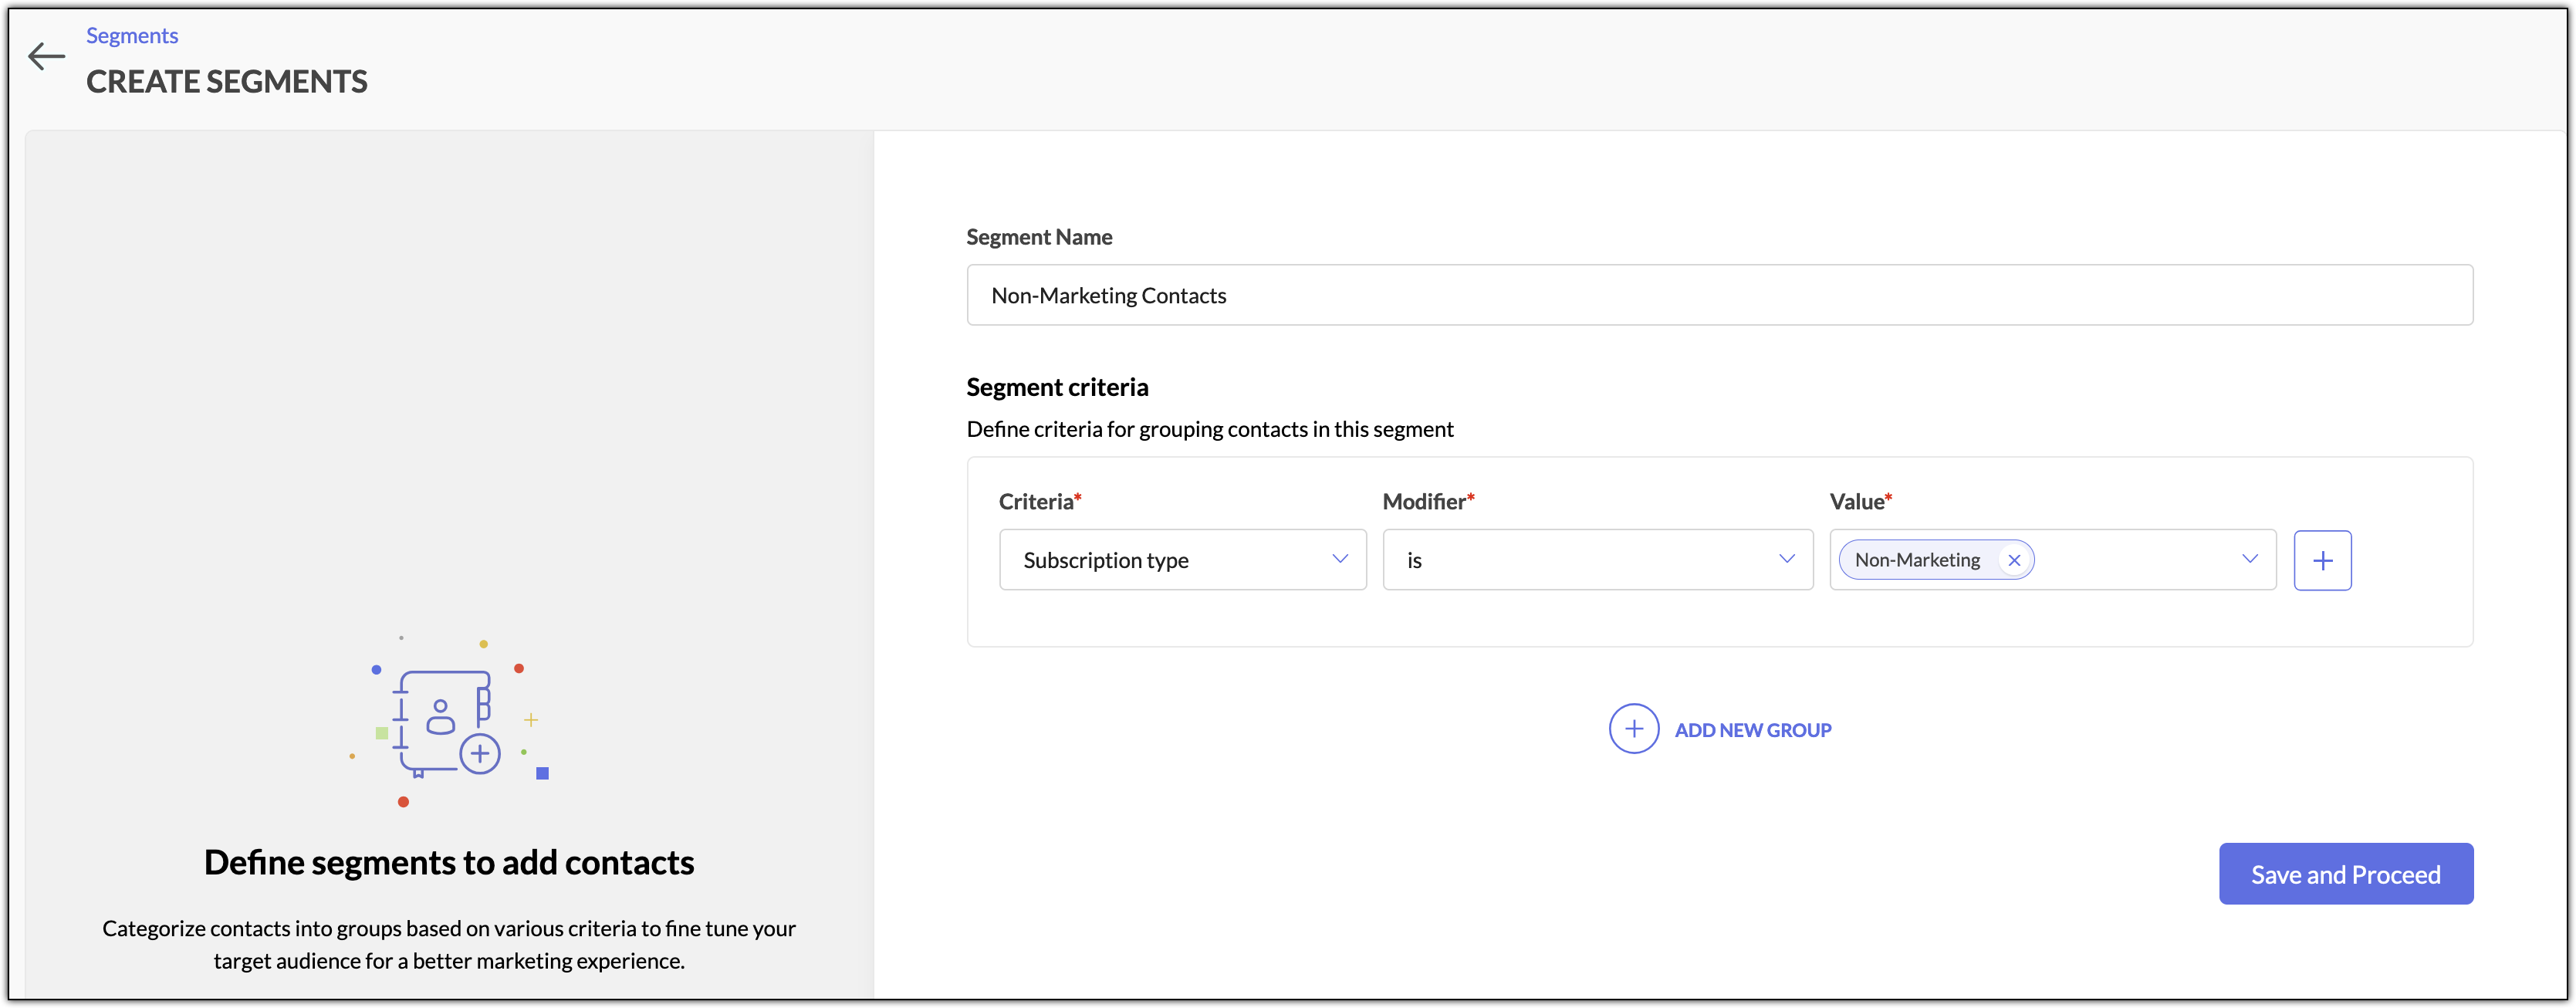Image resolution: width=2576 pixels, height=1008 pixels.
Task: Click the CREATE SEGMENTS page title
Action: [227, 81]
